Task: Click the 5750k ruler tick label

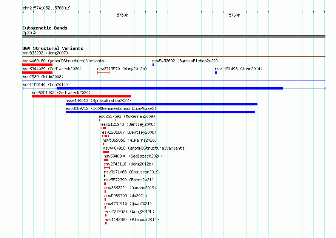Action: coord(122,15)
